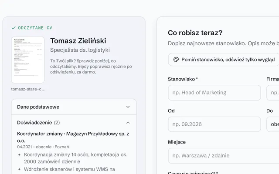The height and width of the screenshot is (174, 279).
Task: Click the Koordynator zmiany job title entry
Action: coord(73,137)
